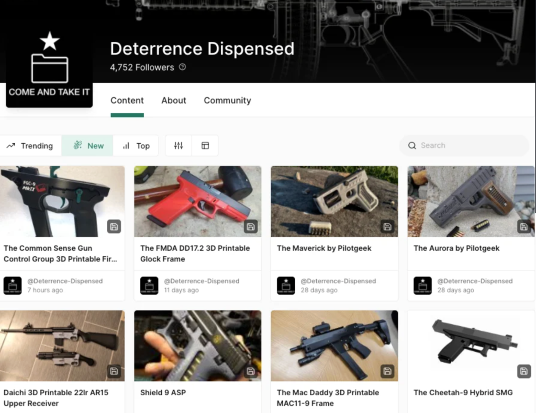The height and width of the screenshot is (413, 536).
Task: Click the Deterrence Dispensed channel avatar
Action: [x=49, y=63]
